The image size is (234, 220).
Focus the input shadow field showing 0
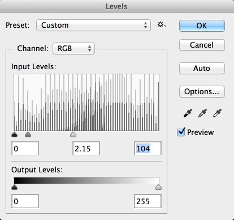(x=25, y=149)
